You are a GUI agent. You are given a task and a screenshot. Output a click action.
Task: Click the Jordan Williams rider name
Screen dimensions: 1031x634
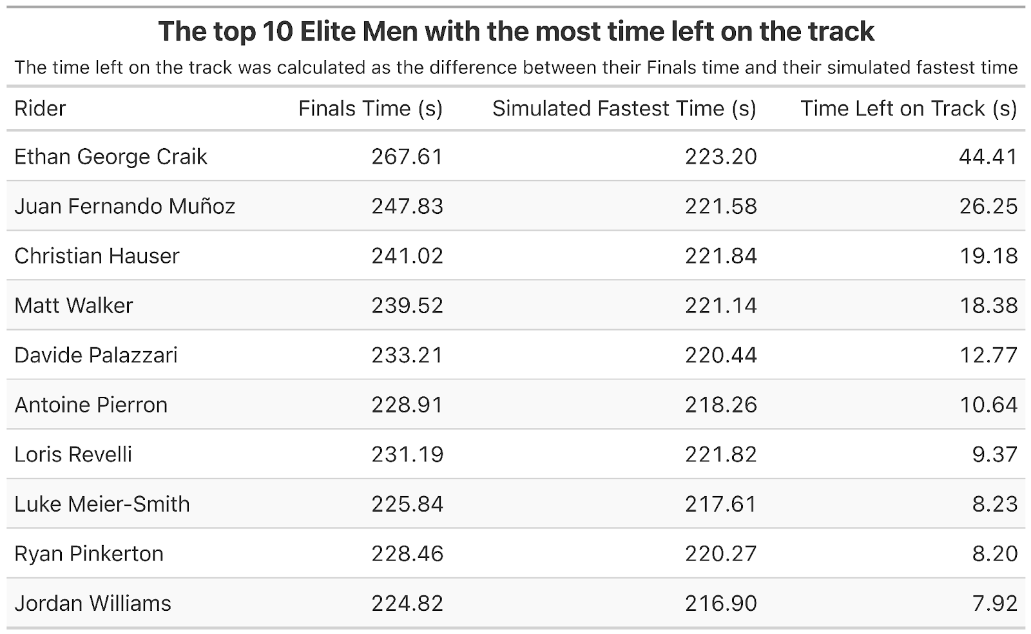tap(93, 603)
